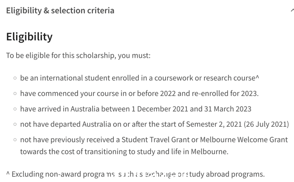Click '1 December 2021 and 31 March 2023' dates
This screenshot has width=294, height=182.
191,109
